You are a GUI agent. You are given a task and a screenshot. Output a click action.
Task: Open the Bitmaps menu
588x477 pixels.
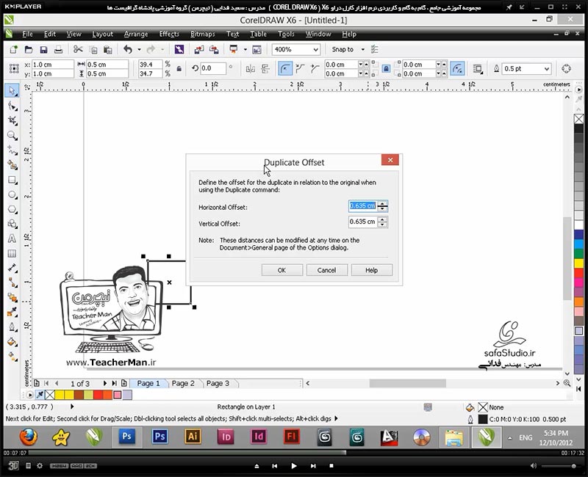click(x=203, y=34)
